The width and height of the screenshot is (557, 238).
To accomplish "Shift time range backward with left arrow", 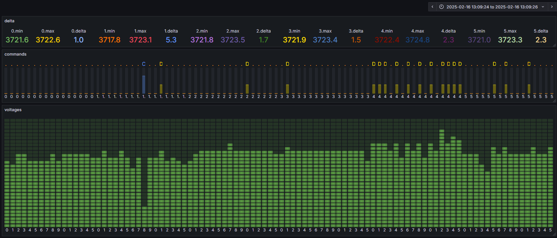I will pyautogui.click(x=432, y=7).
